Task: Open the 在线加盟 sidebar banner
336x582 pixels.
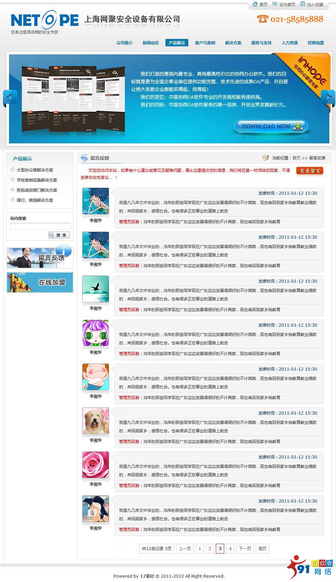Action: click(x=40, y=282)
